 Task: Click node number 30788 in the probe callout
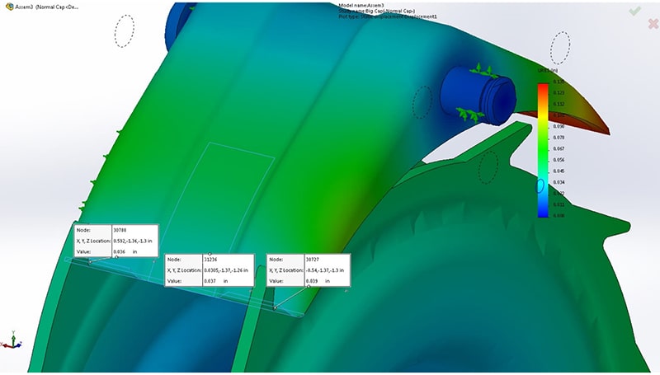[x=120, y=230]
